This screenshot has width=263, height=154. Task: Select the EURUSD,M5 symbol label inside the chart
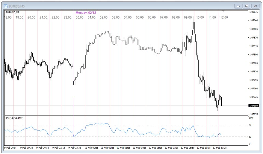point(12,12)
